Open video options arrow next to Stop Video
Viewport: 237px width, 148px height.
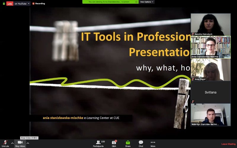click(x=28, y=143)
